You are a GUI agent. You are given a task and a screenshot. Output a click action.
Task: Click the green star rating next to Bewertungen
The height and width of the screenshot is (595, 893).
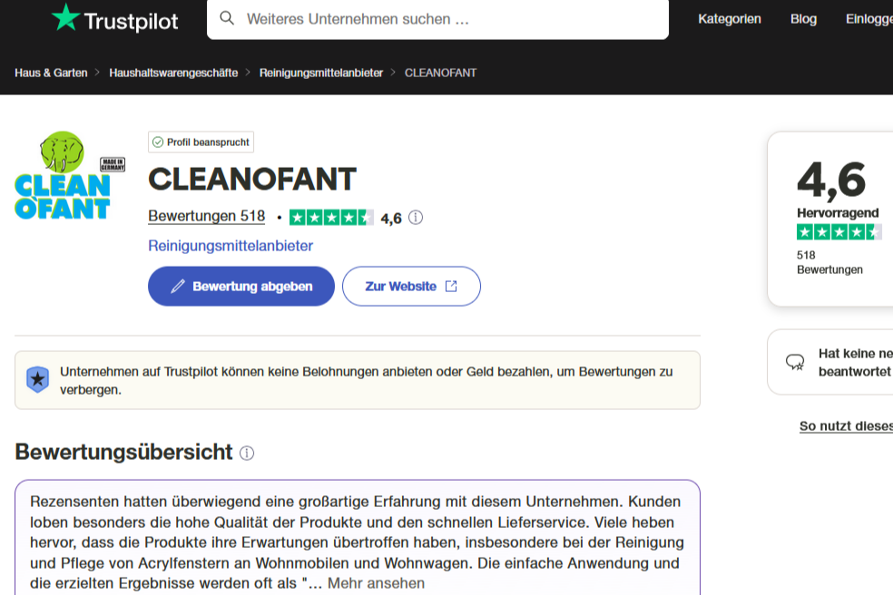click(x=331, y=218)
